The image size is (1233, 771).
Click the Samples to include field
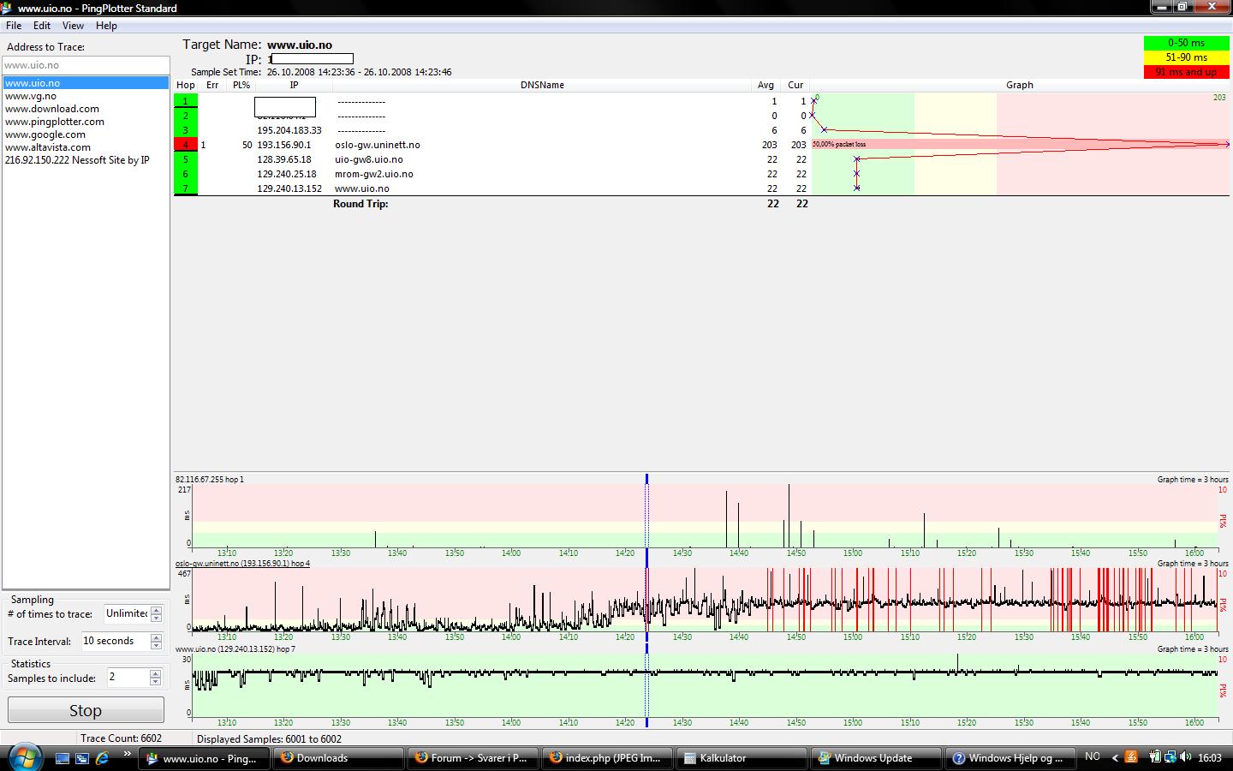(x=128, y=678)
